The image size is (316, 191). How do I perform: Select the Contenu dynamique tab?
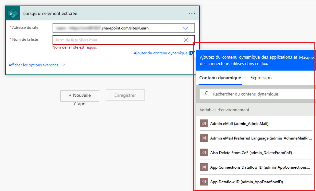click(221, 78)
